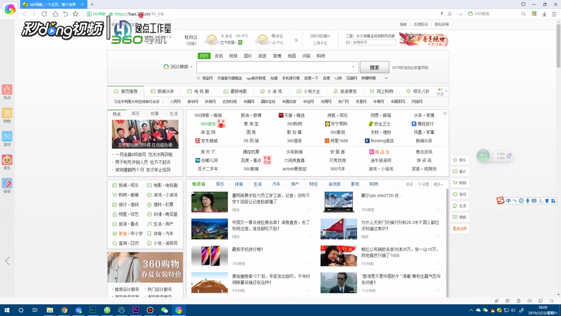Click the magnifier in browser search box

tap(523, 14)
